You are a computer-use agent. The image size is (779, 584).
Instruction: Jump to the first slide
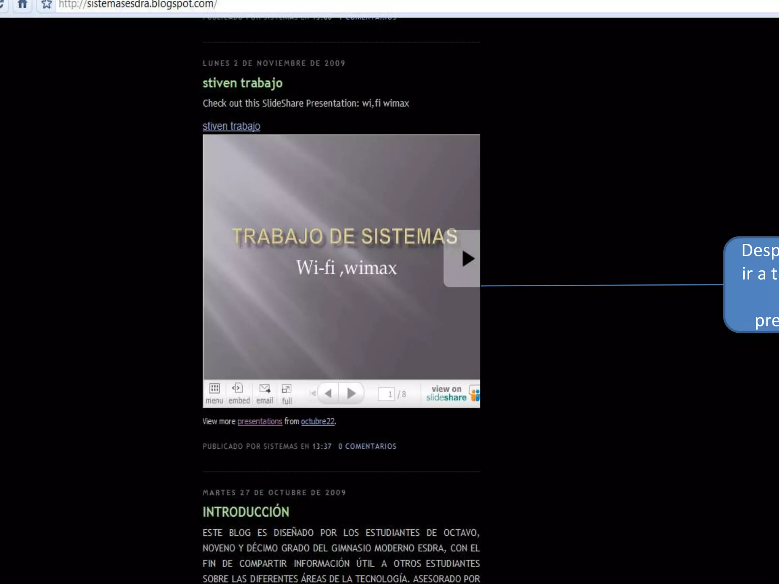[x=313, y=393]
